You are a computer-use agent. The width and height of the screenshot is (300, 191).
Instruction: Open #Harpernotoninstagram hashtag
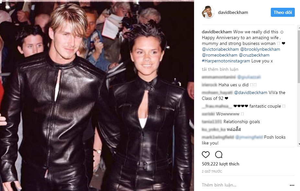(226, 61)
